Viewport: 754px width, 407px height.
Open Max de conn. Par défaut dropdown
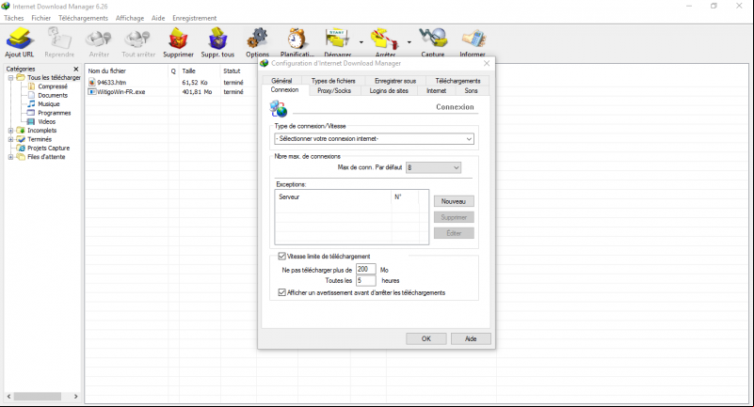coord(433,167)
